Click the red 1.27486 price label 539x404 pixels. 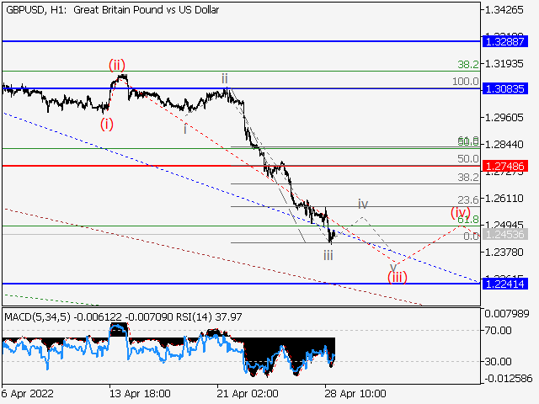505,166
